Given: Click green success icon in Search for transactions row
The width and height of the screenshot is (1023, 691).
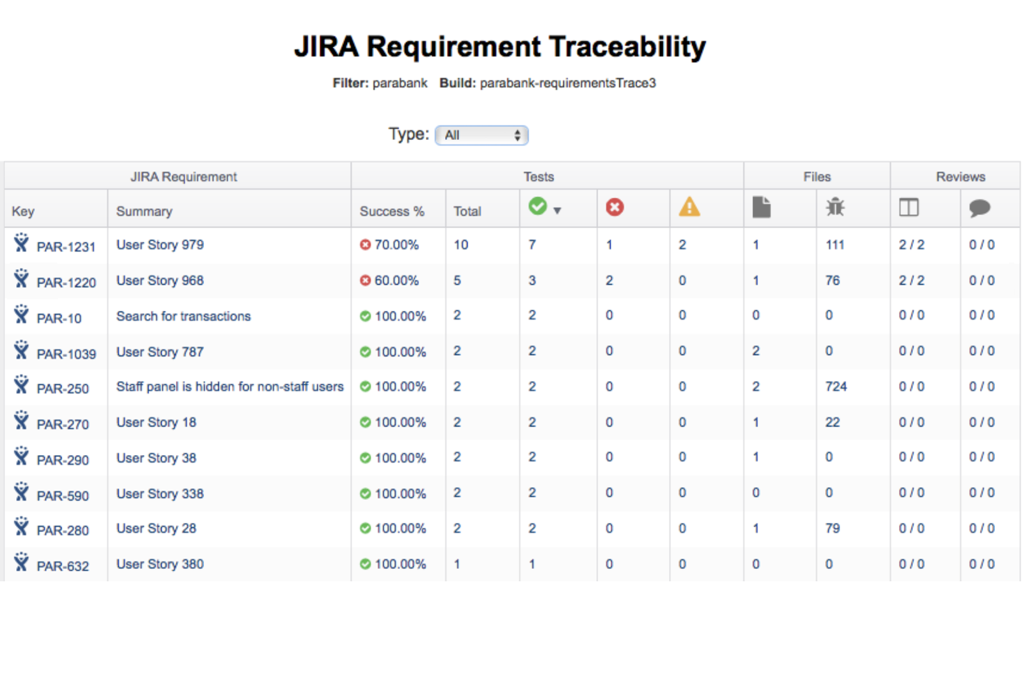Looking at the screenshot, I should (365, 316).
